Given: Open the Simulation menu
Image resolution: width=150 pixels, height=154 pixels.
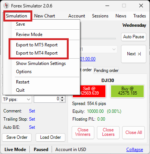Looking at the screenshot, I should click(x=16, y=16).
